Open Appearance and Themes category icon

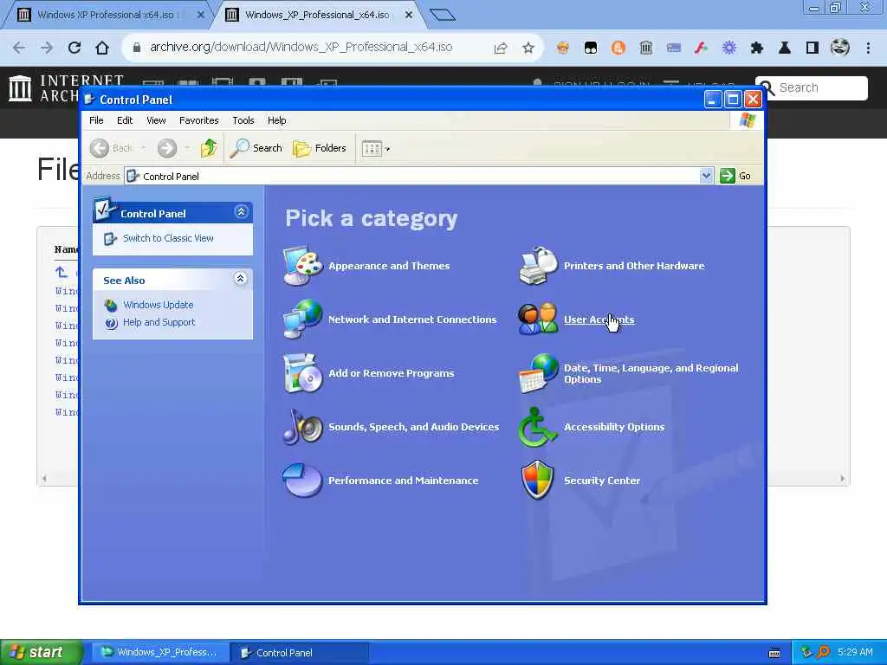[x=302, y=265]
